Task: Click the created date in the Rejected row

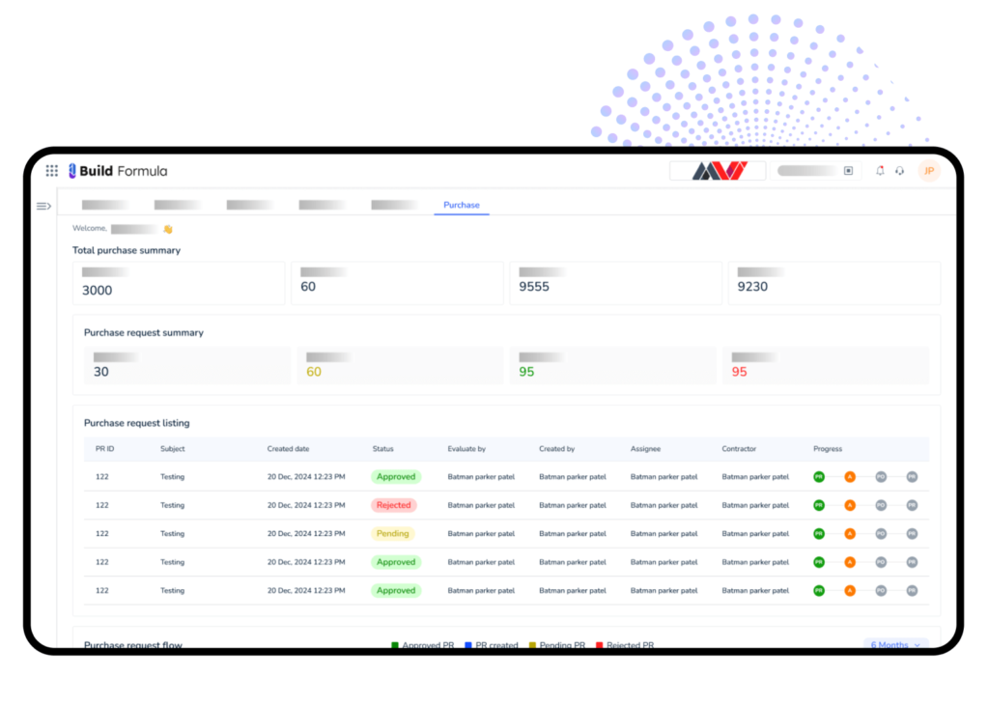Action: click(306, 505)
